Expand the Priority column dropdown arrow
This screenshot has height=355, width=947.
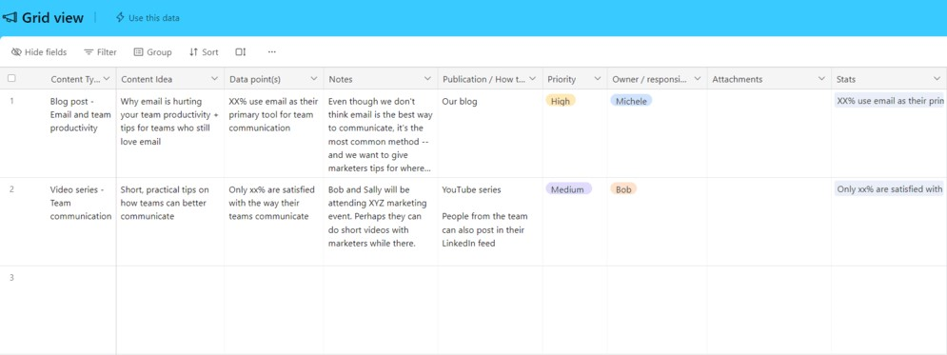[x=598, y=79]
